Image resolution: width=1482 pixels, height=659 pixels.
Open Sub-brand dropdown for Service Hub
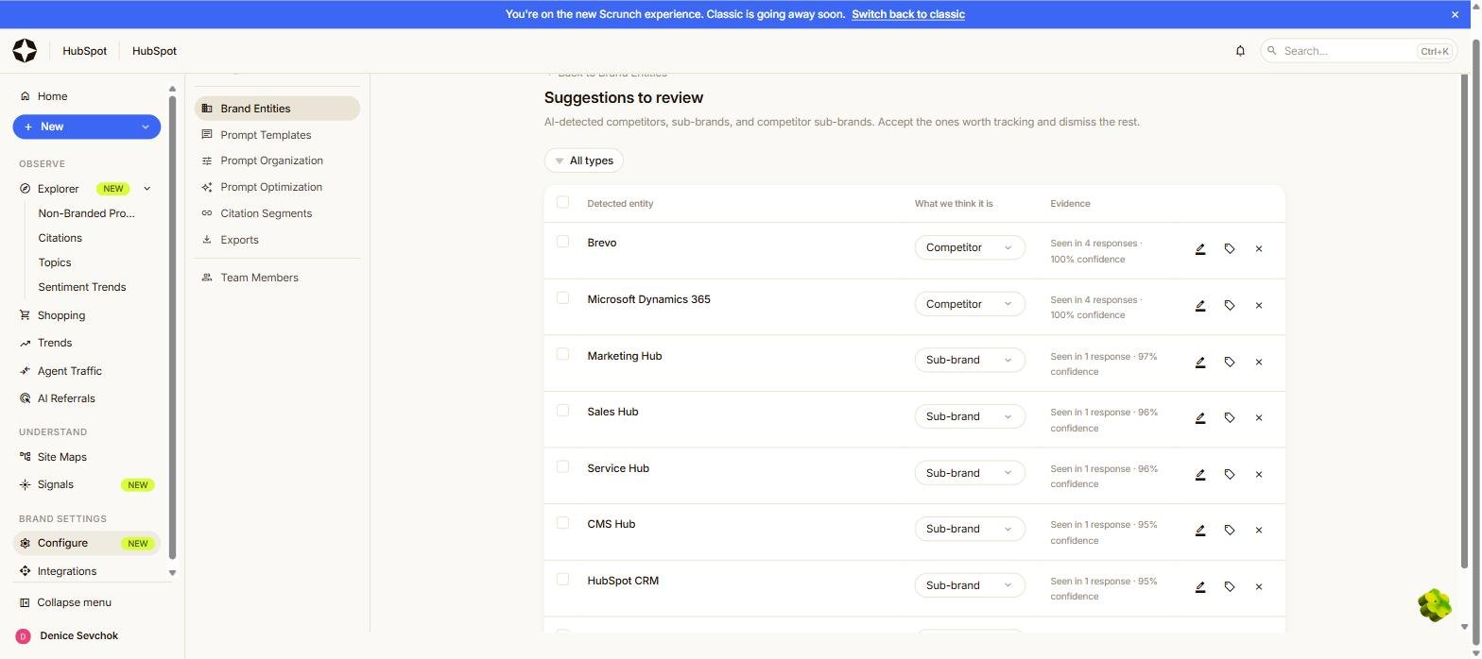(970, 473)
